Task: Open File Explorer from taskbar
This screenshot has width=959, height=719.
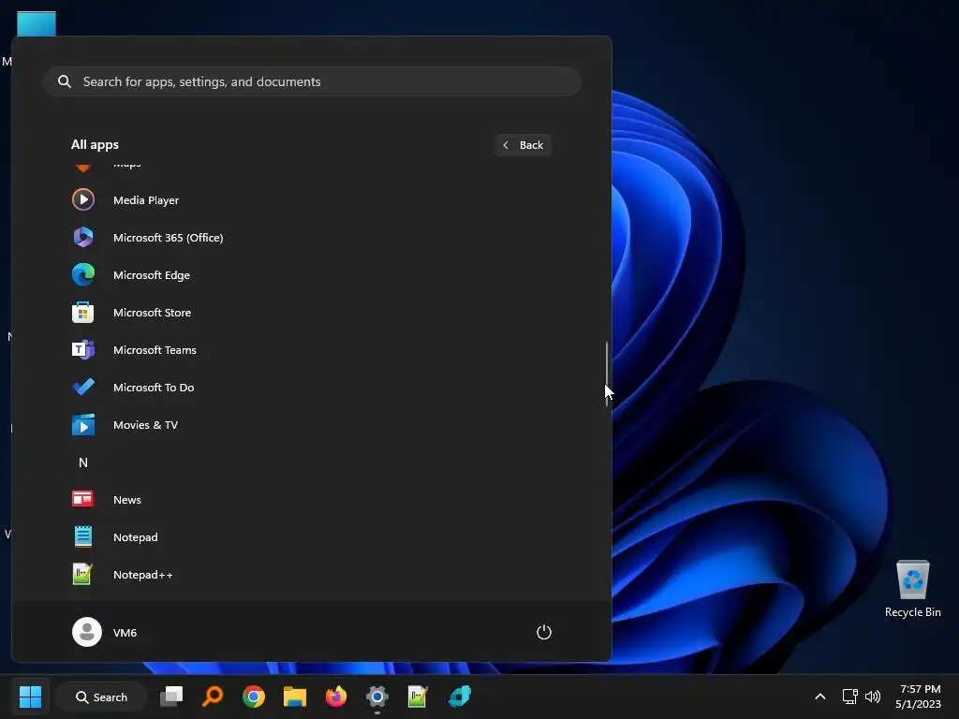Action: 295,697
